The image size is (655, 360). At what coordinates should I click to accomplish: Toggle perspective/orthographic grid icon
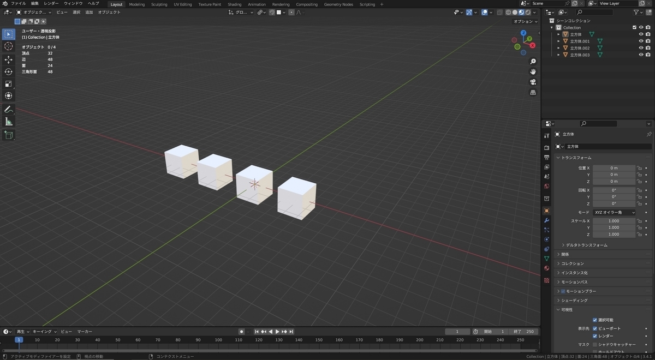click(x=533, y=93)
